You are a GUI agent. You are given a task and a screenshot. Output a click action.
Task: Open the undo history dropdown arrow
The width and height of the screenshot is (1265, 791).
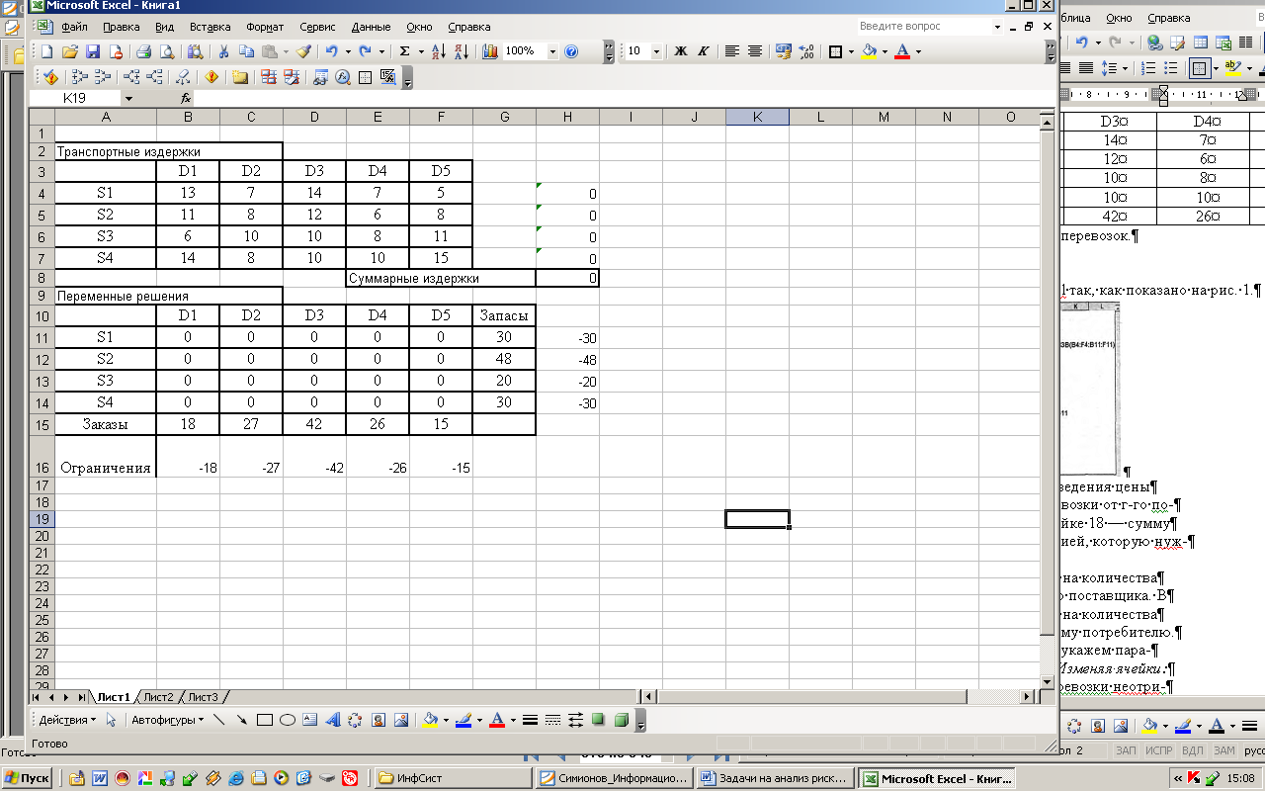(x=346, y=51)
